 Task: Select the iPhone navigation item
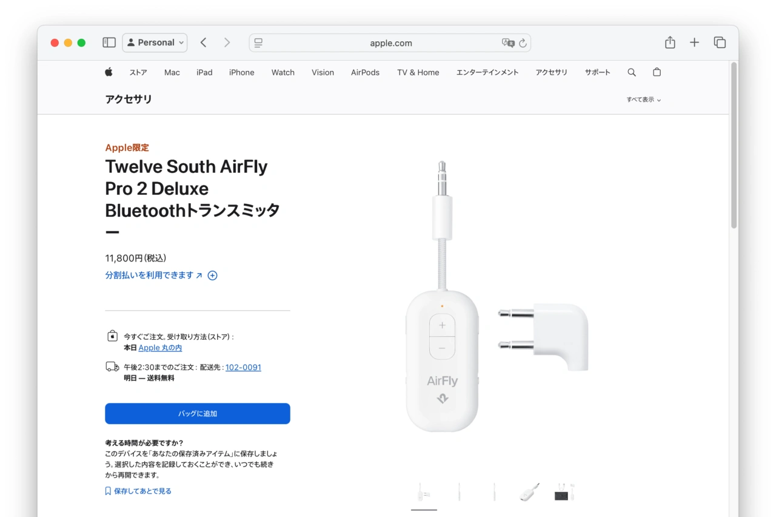point(241,72)
